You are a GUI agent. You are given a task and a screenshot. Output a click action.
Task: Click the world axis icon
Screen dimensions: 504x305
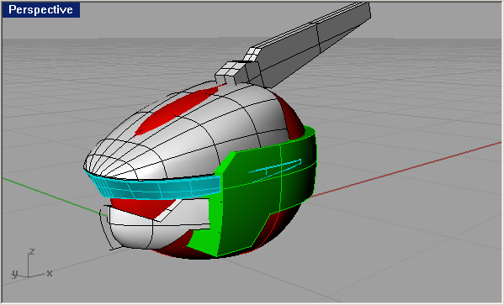30,264
